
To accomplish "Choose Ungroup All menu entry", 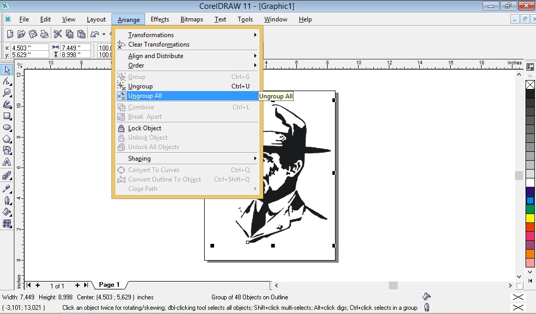I will [x=187, y=96].
